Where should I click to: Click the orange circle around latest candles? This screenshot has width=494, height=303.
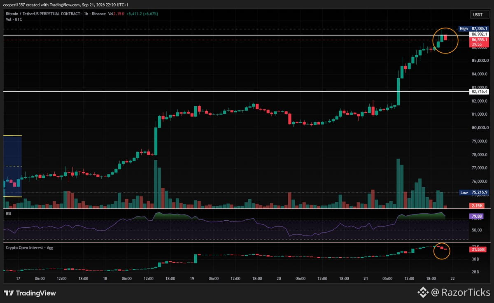445,40
